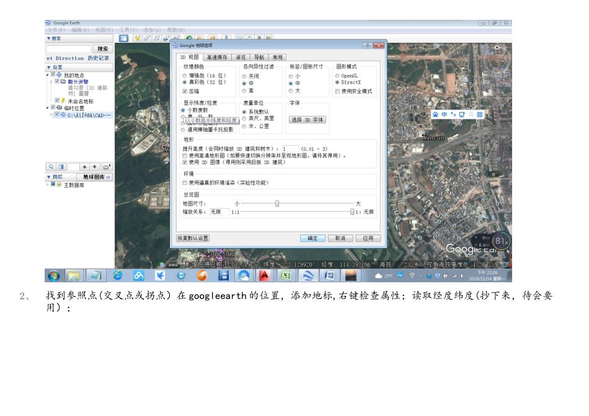589x416 pixels.
Task: Select 关闭 for anisotropic filtering
Action: [x=244, y=76]
